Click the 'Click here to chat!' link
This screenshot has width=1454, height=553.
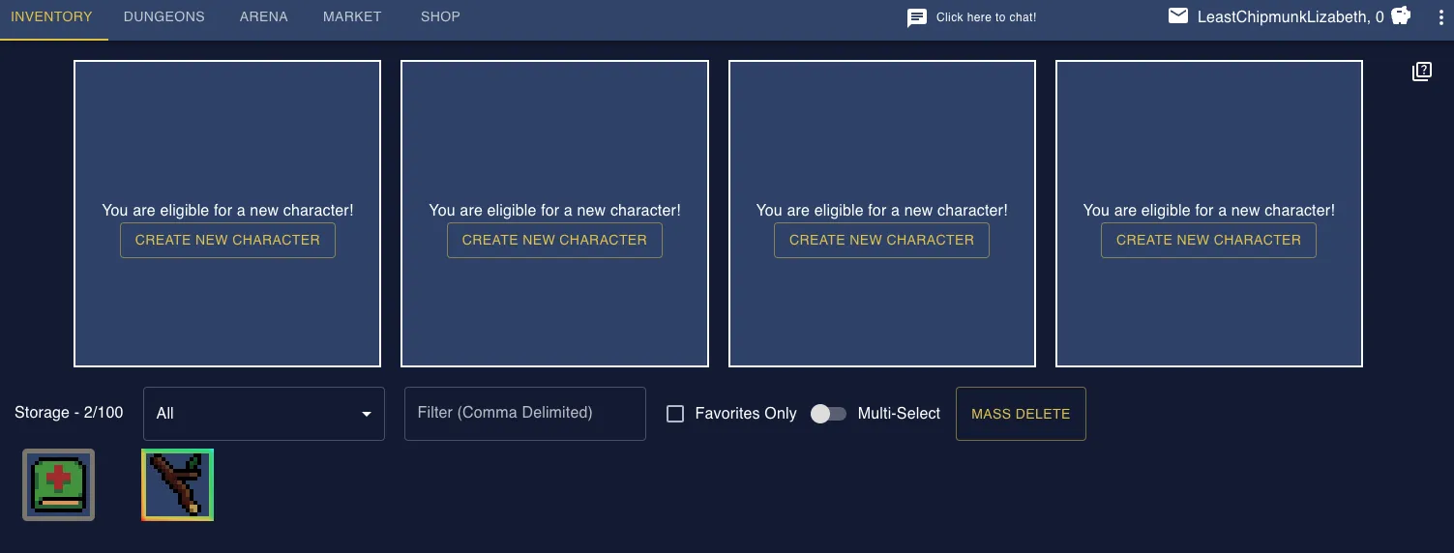click(x=986, y=17)
